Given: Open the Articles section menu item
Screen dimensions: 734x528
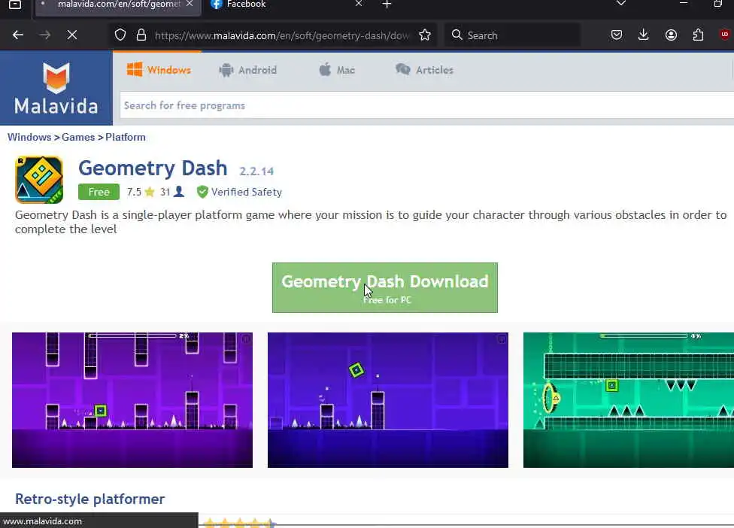Looking at the screenshot, I should point(424,70).
